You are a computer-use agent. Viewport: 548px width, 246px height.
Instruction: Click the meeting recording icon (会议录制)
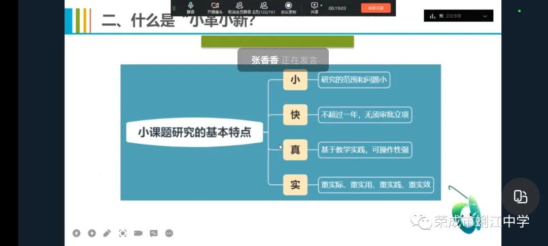pos(288,7)
